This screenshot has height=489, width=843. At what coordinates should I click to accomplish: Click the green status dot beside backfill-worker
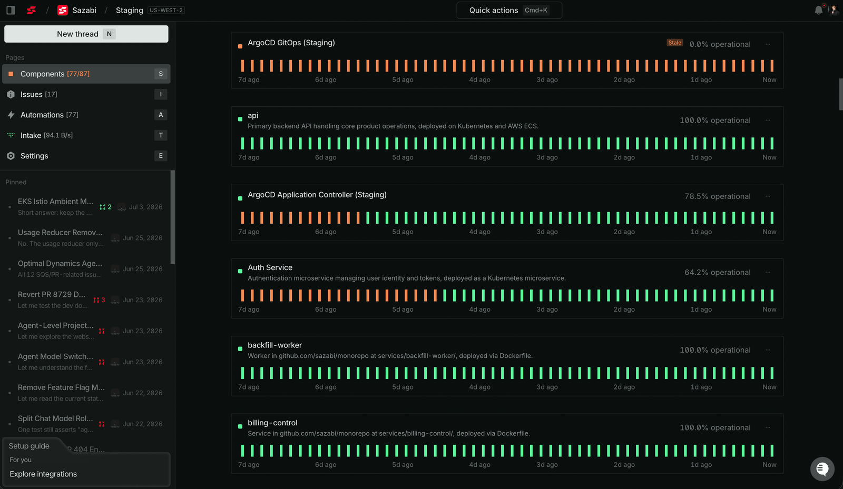pos(240,349)
